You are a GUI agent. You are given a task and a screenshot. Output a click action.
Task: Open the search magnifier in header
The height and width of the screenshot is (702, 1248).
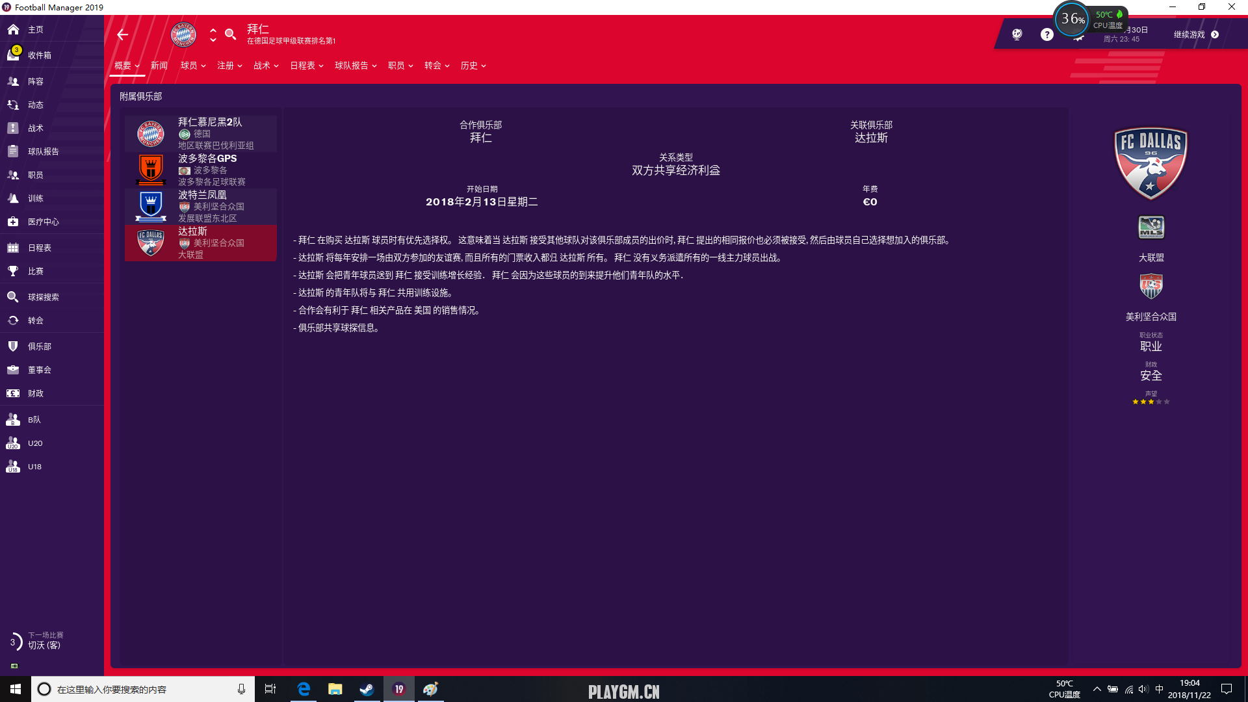coord(230,34)
